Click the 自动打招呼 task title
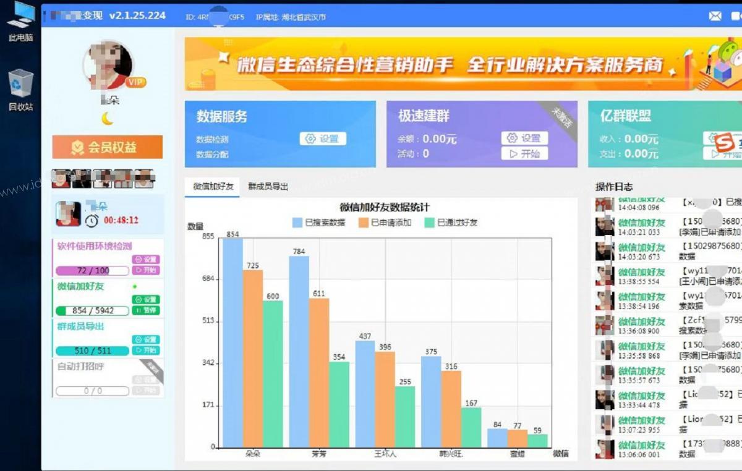 coord(80,367)
